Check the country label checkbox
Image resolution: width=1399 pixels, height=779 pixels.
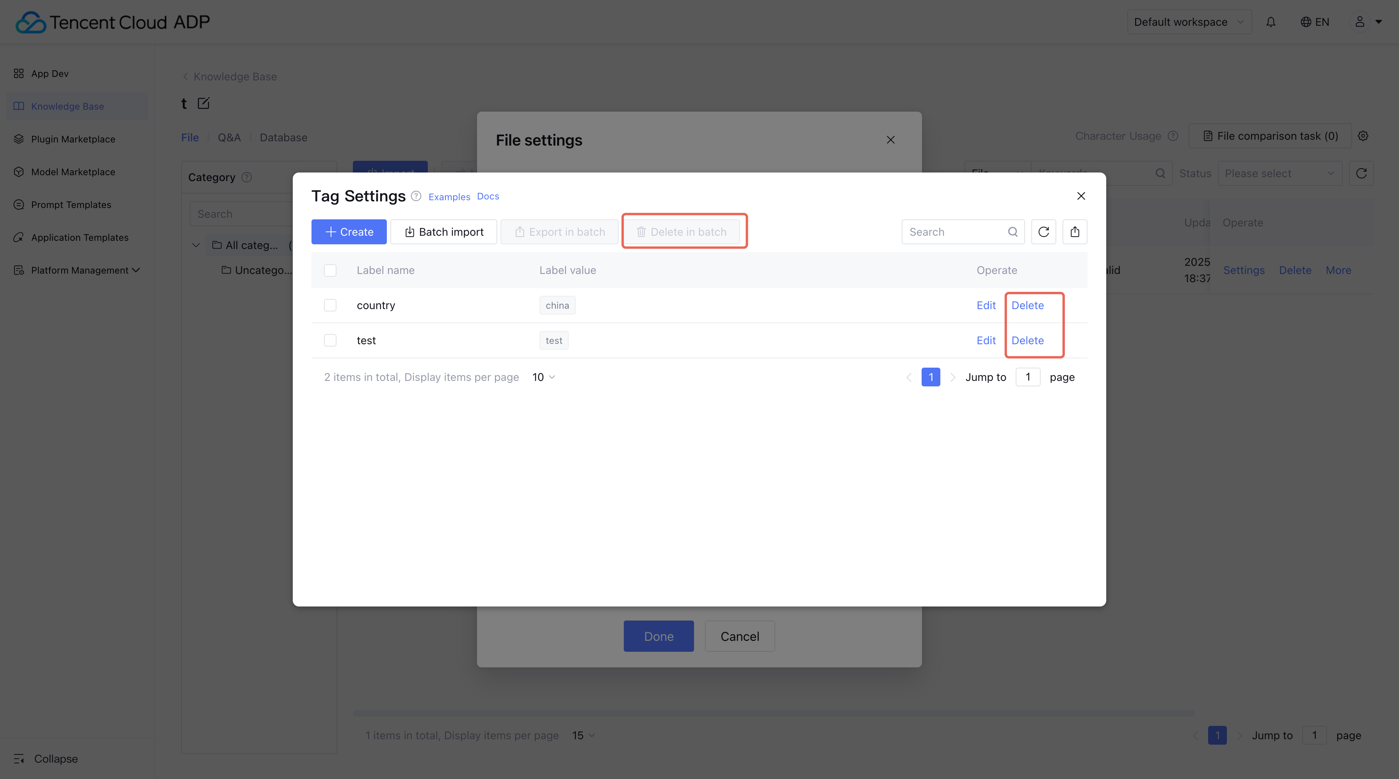(x=330, y=305)
